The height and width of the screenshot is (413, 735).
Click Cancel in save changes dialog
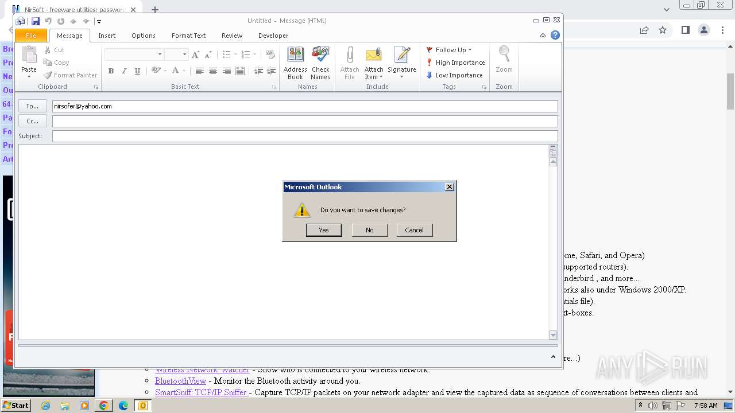(x=414, y=230)
